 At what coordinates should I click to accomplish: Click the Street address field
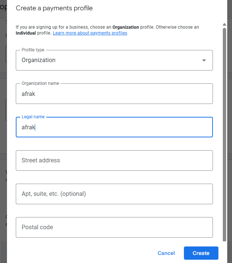[114, 161]
